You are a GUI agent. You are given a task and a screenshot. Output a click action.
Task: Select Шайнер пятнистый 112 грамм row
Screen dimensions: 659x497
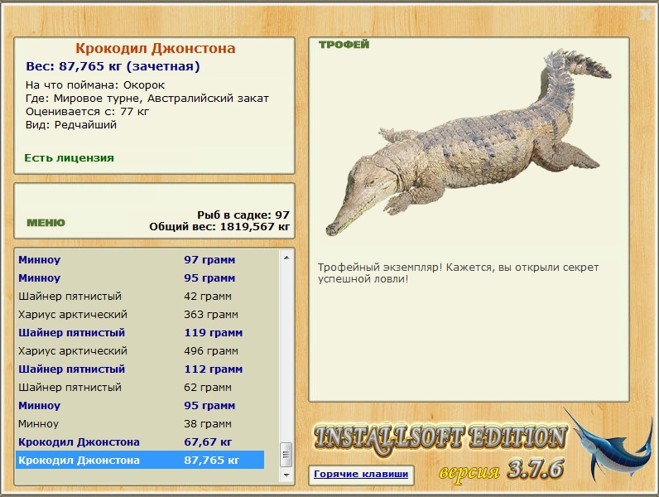tap(141, 369)
